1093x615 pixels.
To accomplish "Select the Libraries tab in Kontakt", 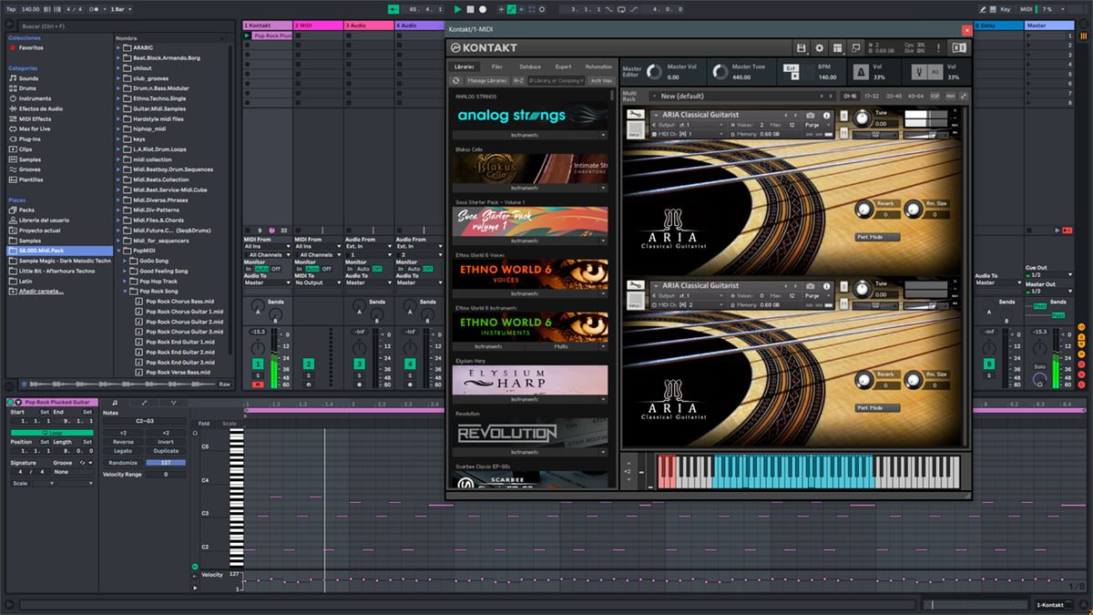I will coord(464,67).
